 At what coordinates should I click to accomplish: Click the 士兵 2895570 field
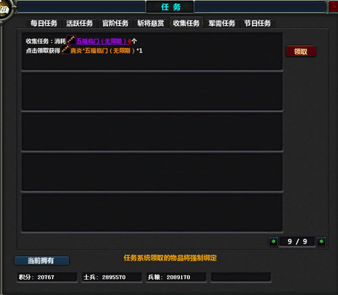coord(112,277)
